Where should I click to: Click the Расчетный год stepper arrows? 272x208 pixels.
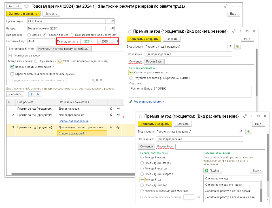click(53, 41)
